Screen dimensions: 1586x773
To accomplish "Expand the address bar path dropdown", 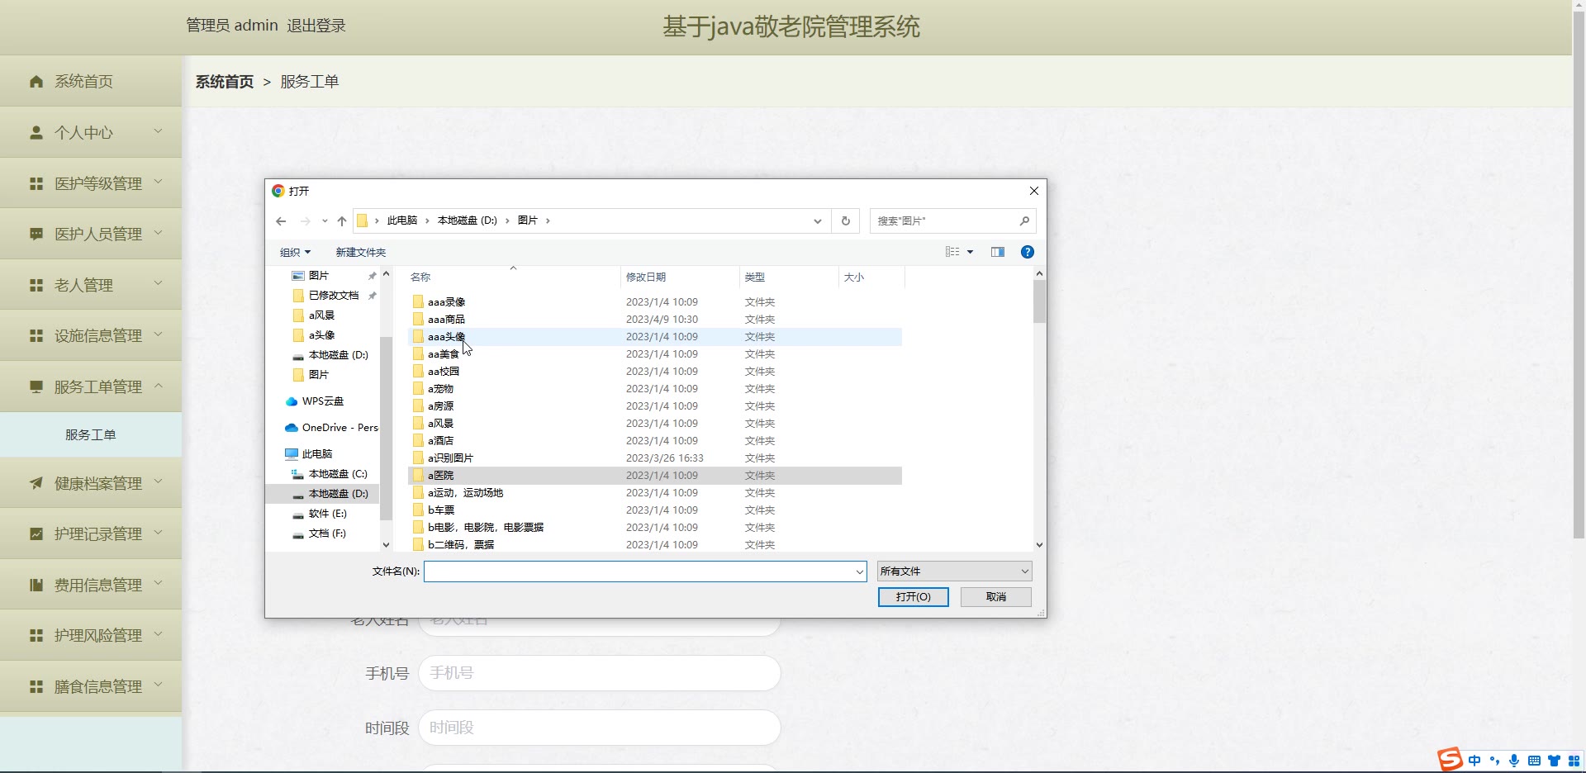I will tap(817, 221).
